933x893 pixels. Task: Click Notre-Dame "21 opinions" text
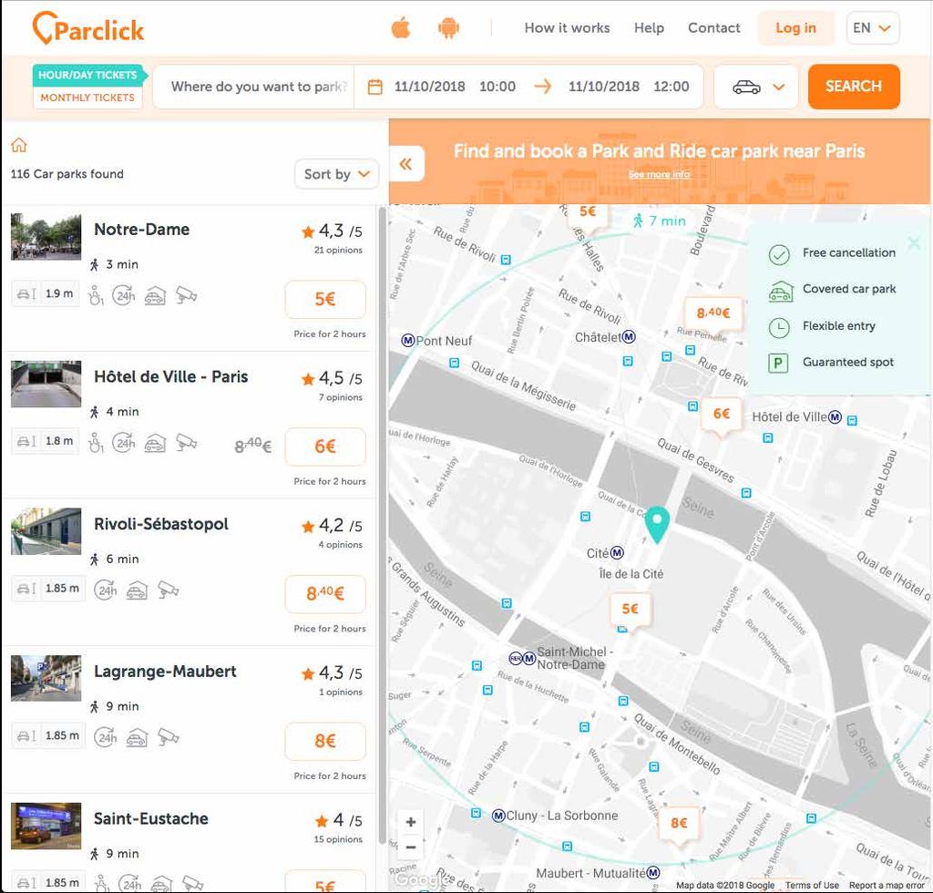click(x=338, y=251)
